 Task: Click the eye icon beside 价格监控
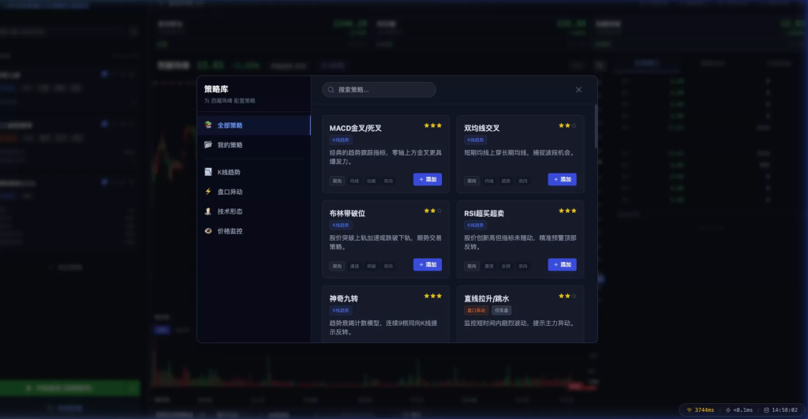pyautogui.click(x=208, y=231)
